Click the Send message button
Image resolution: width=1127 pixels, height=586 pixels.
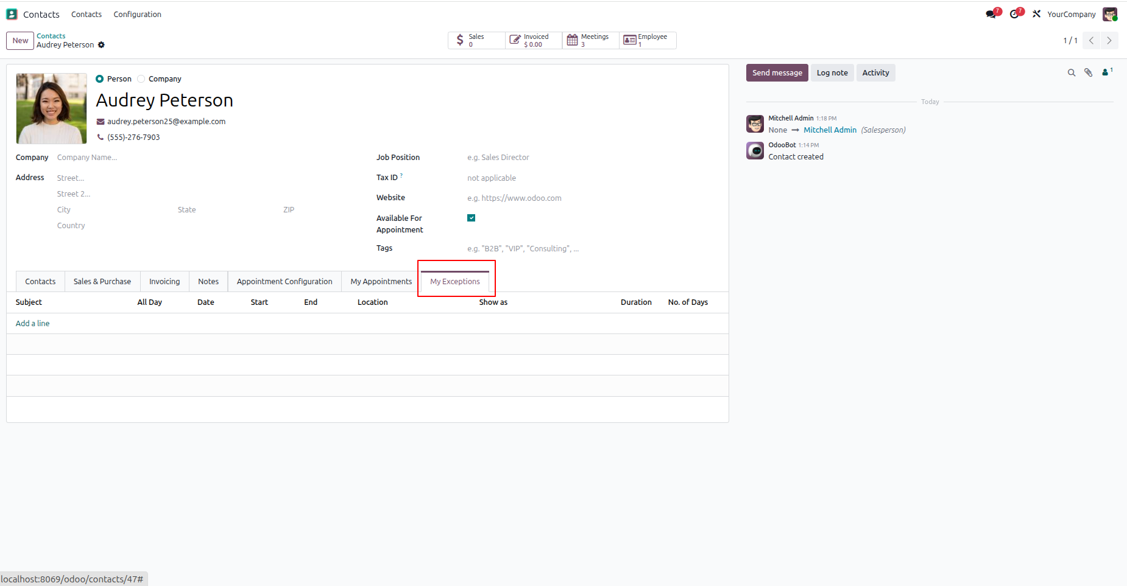777,73
